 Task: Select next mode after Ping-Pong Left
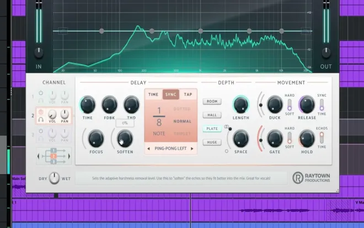[194, 149]
